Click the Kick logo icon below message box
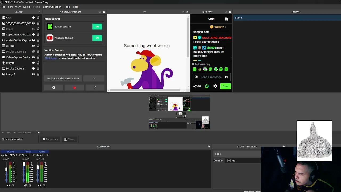The image size is (341, 192). coord(207,86)
